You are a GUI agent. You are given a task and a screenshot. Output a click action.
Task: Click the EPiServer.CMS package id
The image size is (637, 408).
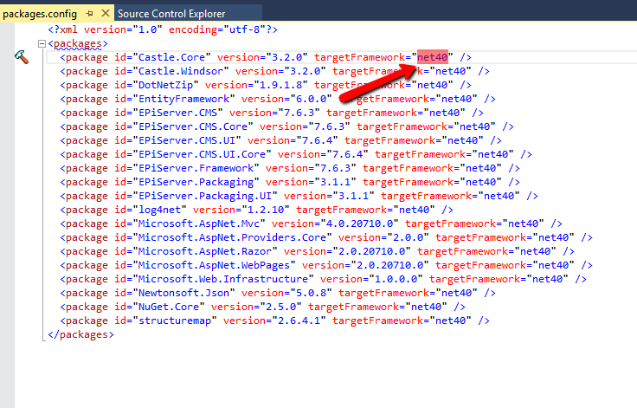pos(178,113)
